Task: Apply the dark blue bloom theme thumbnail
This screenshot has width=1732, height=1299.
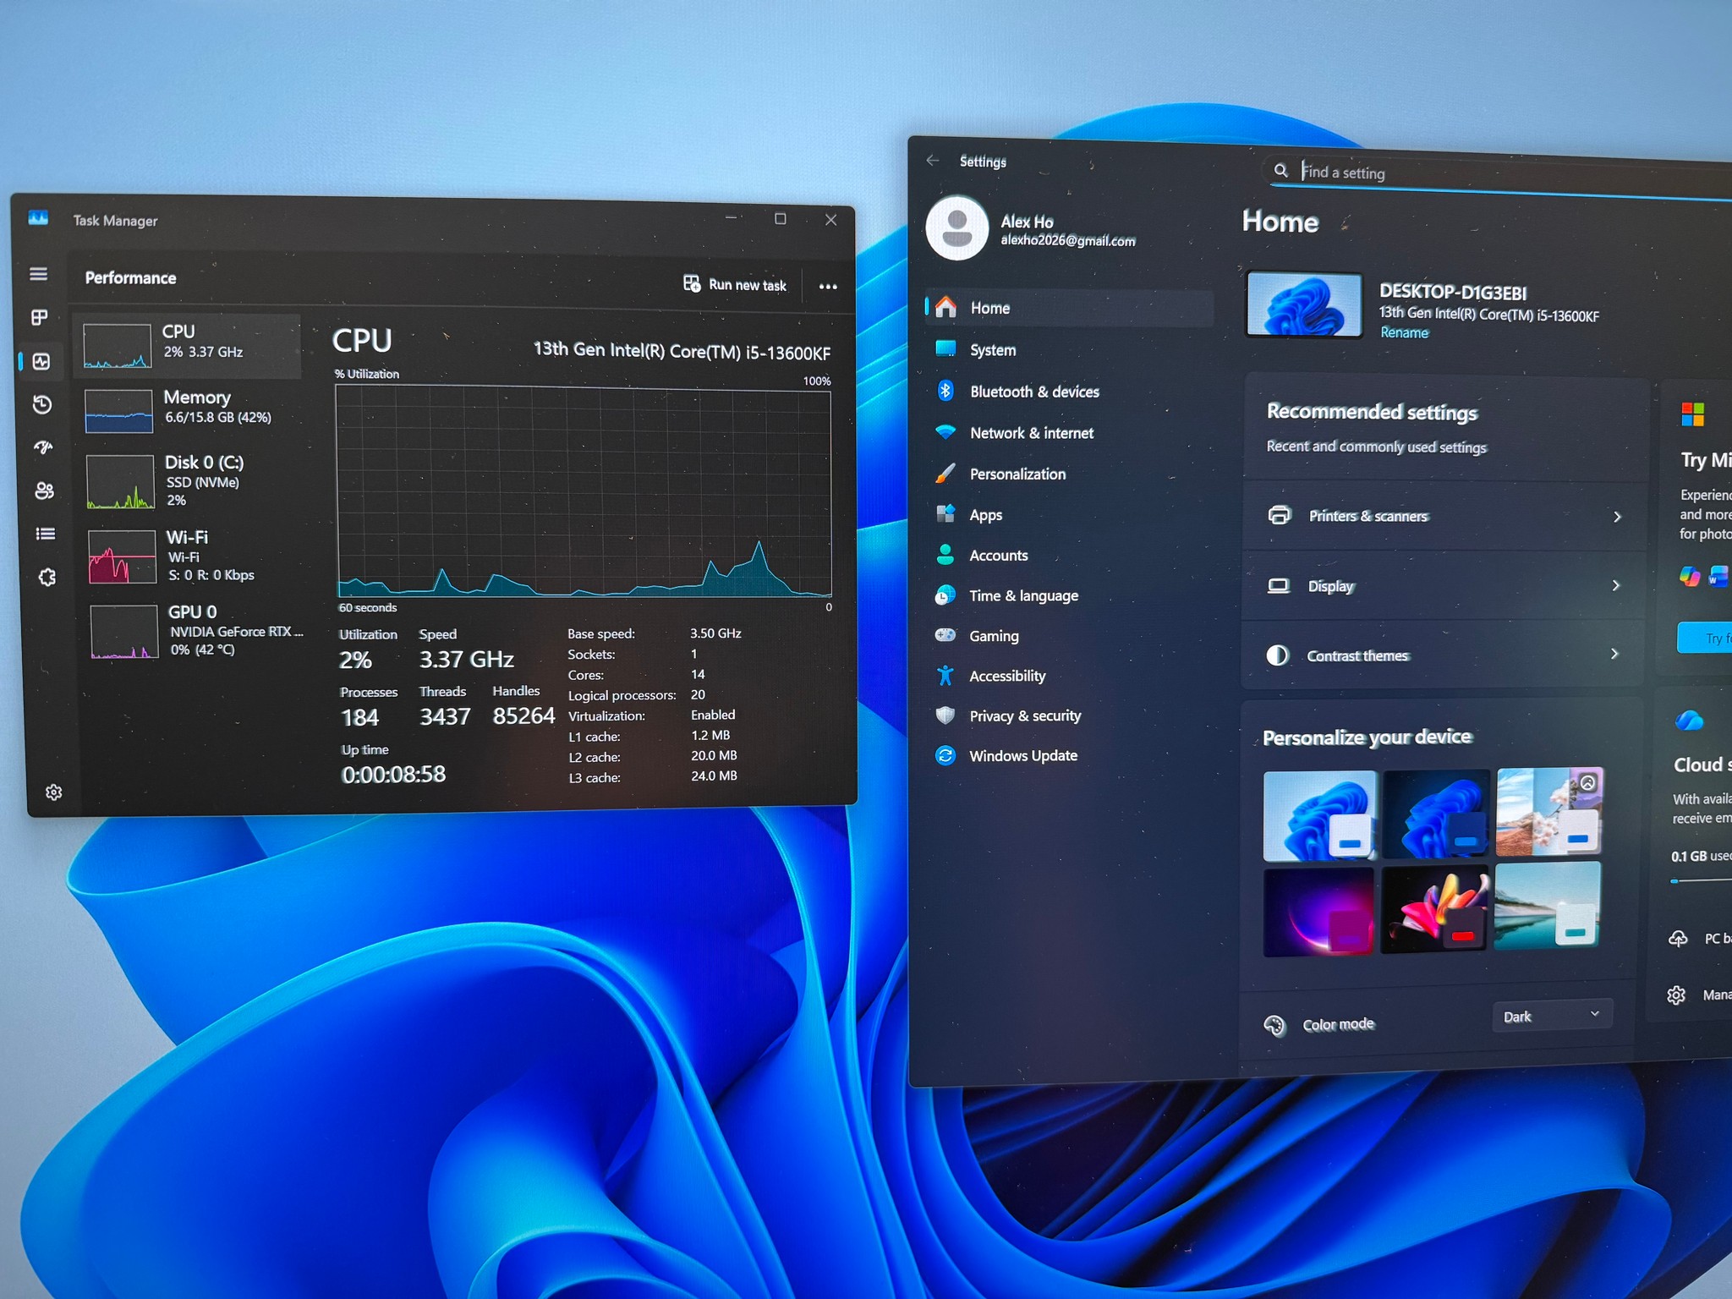Action: tap(1436, 813)
